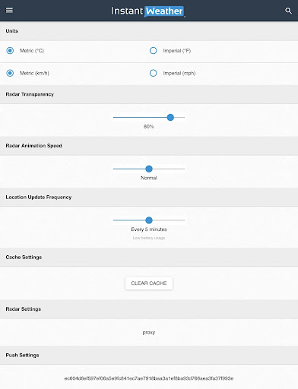Select Imperial (°F) temperature unit
The width and height of the screenshot is (298, 389).
154,51
